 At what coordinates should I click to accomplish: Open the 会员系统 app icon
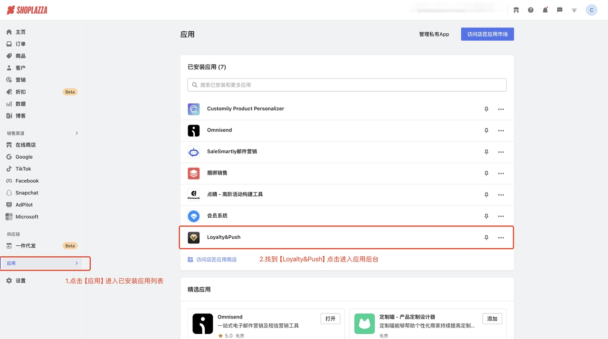tap(194, 216)
